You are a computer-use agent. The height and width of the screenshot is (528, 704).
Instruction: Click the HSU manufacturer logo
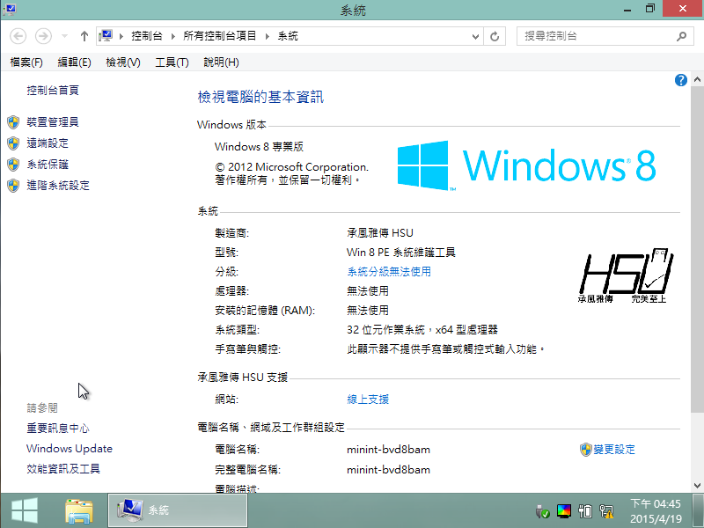tap(626, 275)
